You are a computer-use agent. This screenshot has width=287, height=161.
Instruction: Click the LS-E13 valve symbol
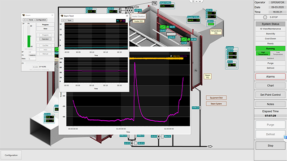(x=132, y=144)
